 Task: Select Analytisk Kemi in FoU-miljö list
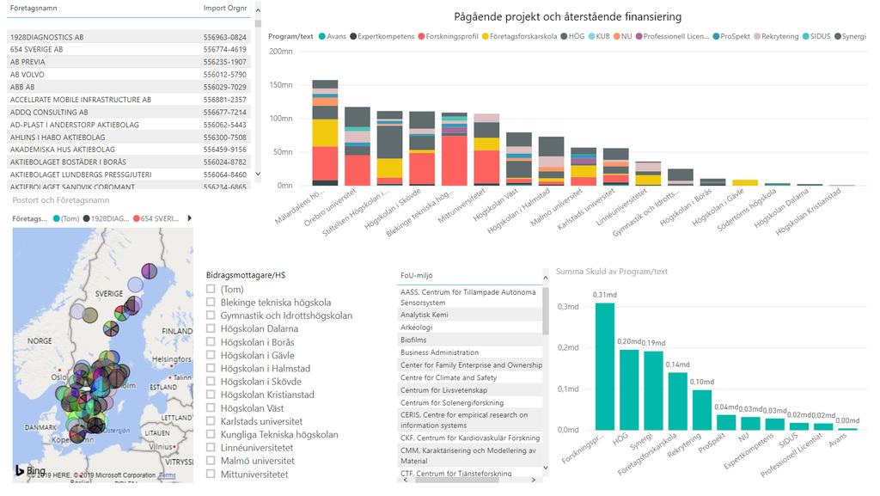click(470, 315)
